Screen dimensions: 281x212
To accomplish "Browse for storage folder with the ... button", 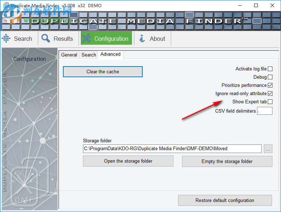I will (268, 149).
